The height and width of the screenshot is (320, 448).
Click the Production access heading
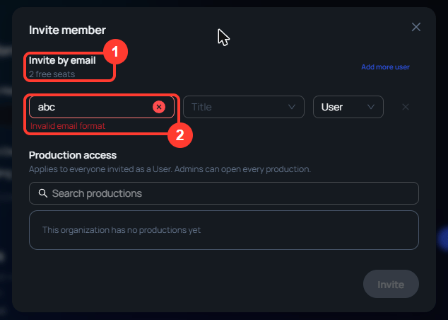click(x=73, y=155)
